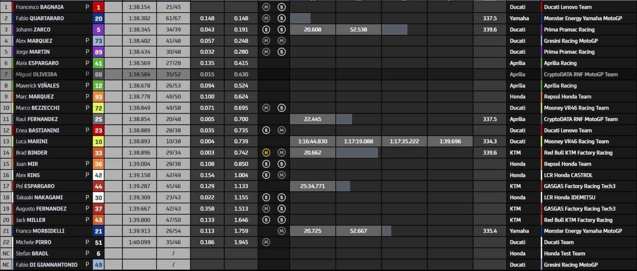Viewport: 637px width, 271px height.
Task: Click the time 1:17:19.088 in Marini's row
Action: [x=358, y=142]
